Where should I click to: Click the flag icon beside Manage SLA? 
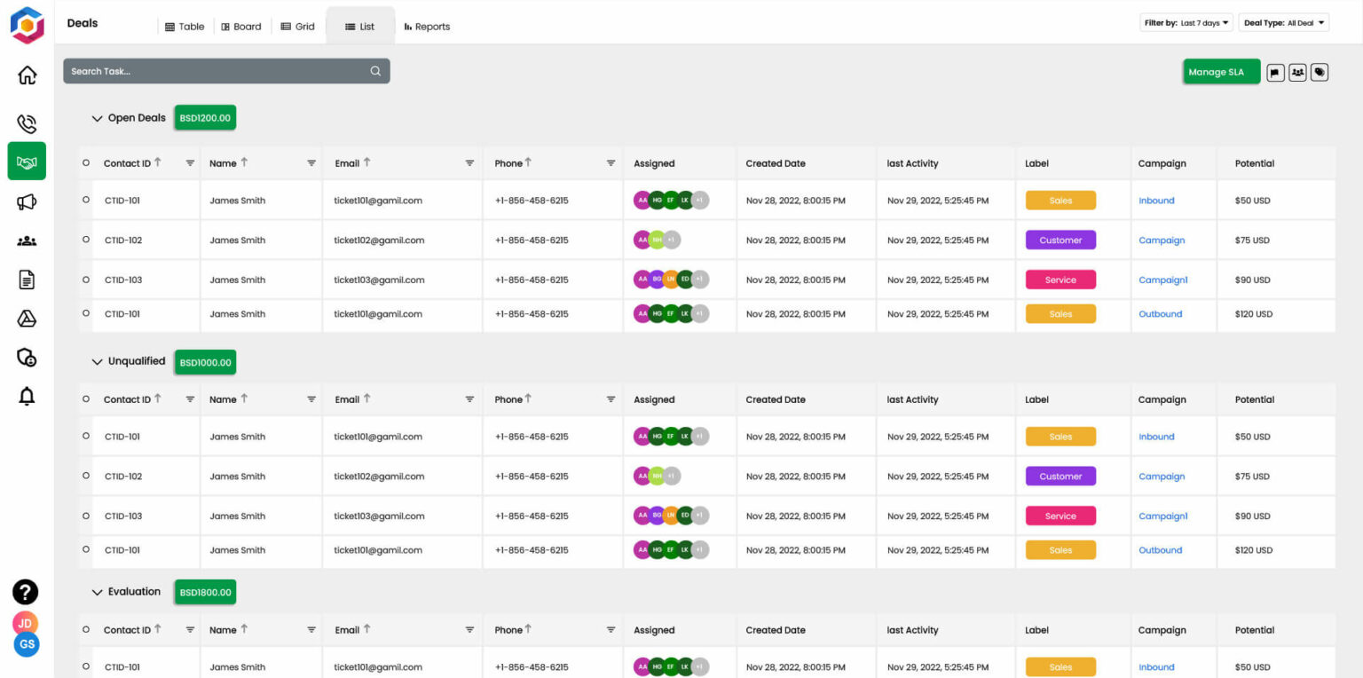pos(1275,72)
